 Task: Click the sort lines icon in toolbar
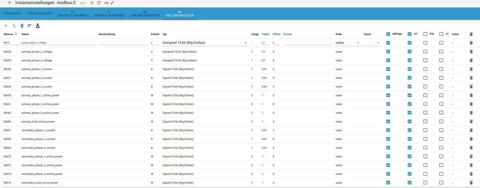(30, 26)
